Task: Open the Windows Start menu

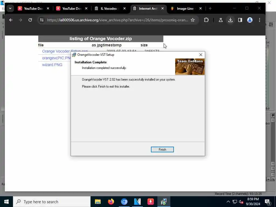Action: point(6,202)
